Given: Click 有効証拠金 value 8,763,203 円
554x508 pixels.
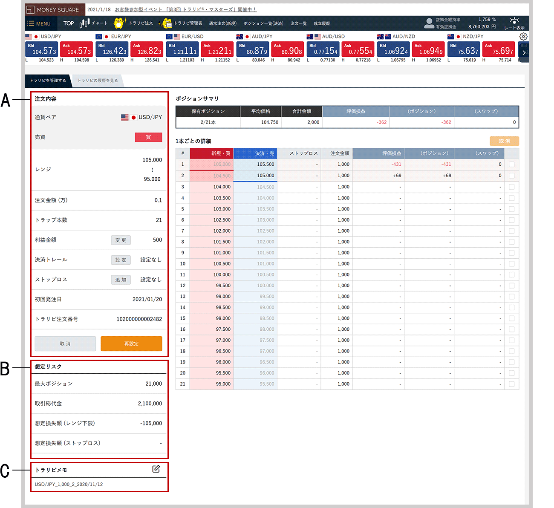Looking at the screenshot, I should 482,26.
